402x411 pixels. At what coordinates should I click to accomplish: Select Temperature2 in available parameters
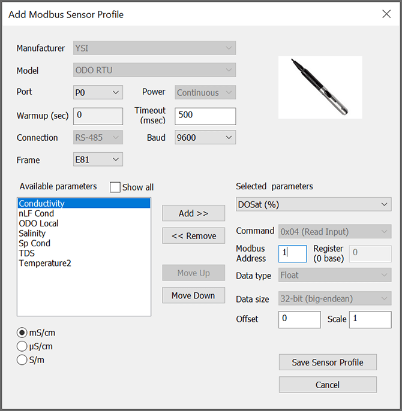click(x=84, y=263)
